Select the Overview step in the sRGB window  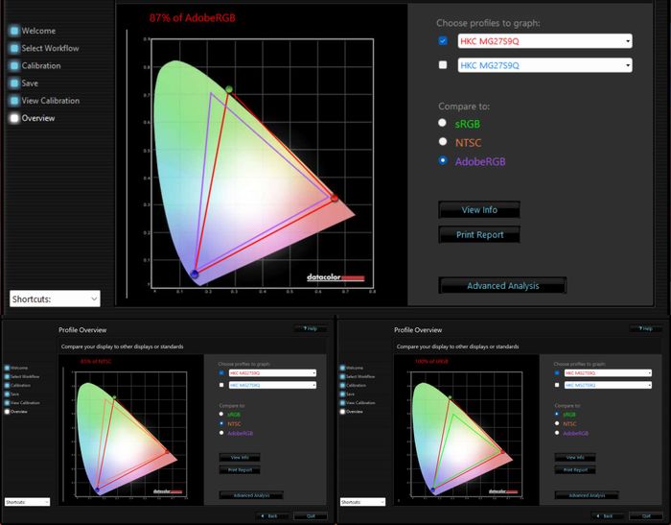352,412
